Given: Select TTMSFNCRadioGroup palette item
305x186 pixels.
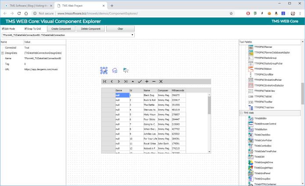Looking at the screenshot, I should pos(266,58).
